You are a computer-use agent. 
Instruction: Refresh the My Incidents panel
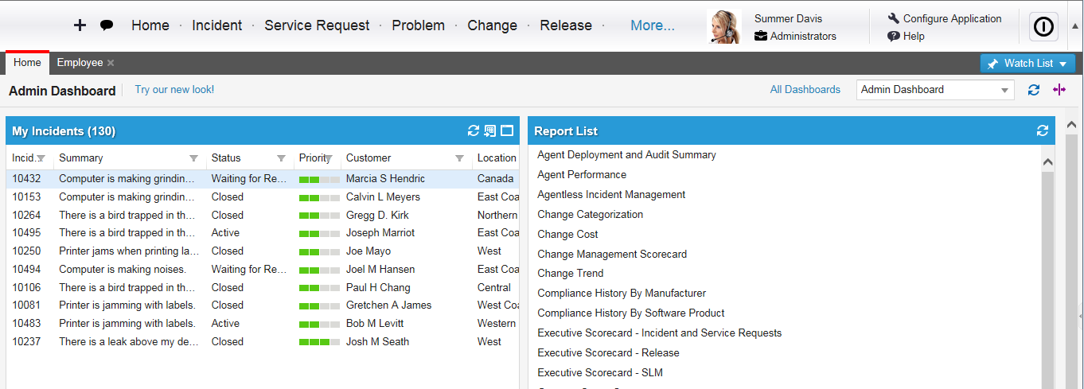click(x=474, y=130)
